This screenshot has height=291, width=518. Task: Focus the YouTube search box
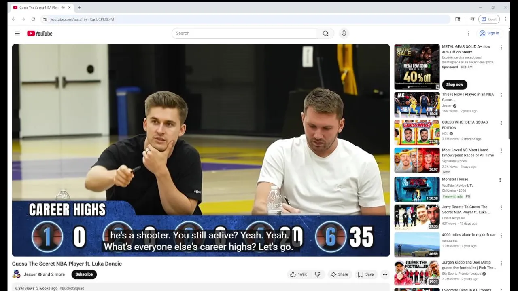coord(244,33)
